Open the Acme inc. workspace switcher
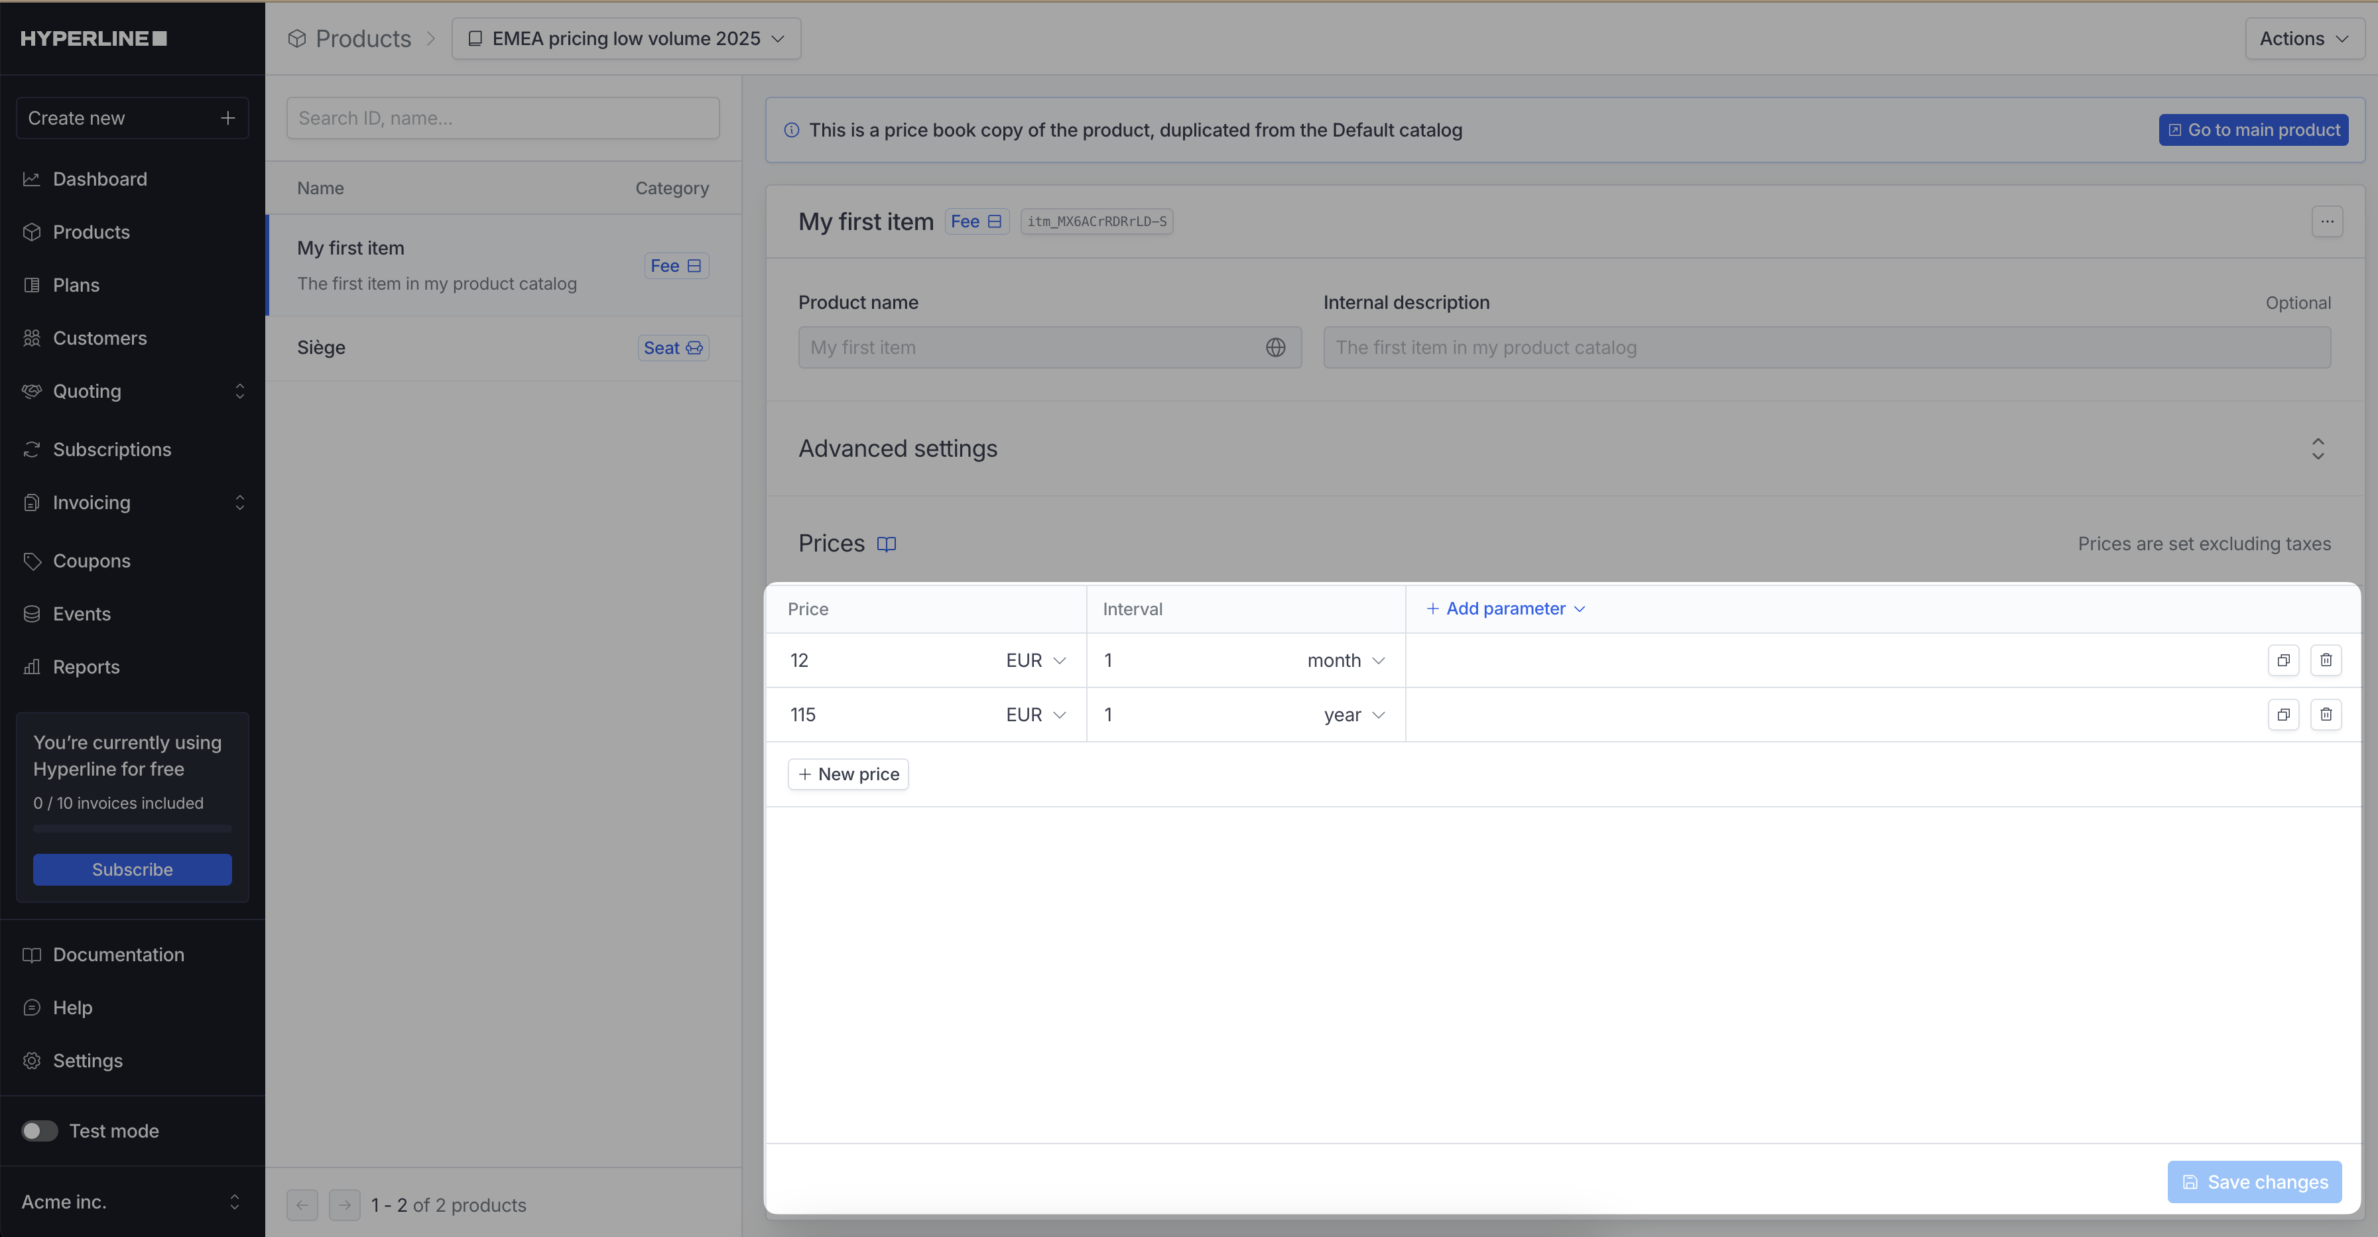The width and height of the screenshot is (2378, 1237). [x=132, y=1202]
